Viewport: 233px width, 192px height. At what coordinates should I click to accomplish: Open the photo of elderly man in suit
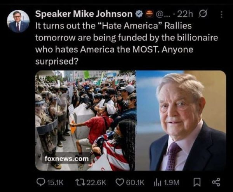coord(181,120)
